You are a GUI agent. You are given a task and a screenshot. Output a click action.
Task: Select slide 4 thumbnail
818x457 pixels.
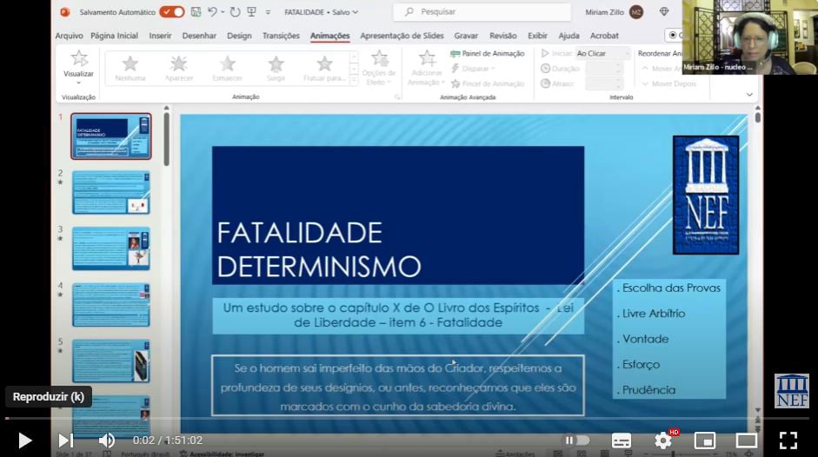[111, 305]
